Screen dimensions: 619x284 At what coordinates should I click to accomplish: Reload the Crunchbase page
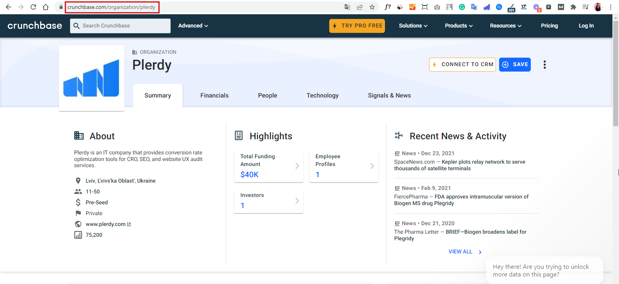pos(33,7)
